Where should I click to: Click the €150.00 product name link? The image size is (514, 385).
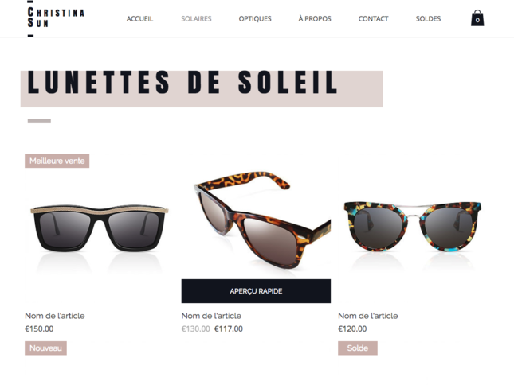55,316
